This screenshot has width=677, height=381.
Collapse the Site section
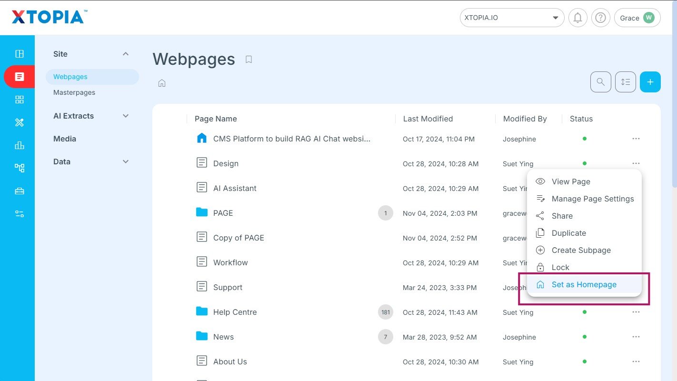(x=126, y=54)
